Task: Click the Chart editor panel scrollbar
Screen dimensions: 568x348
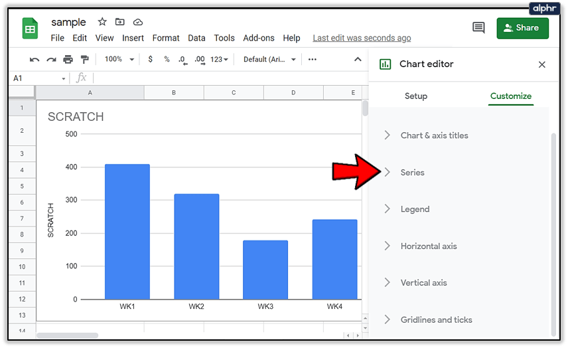Action: (553, 234)
